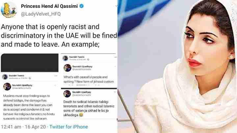Click the laughing emoji after 'ukhadega'

coord(81,115)
